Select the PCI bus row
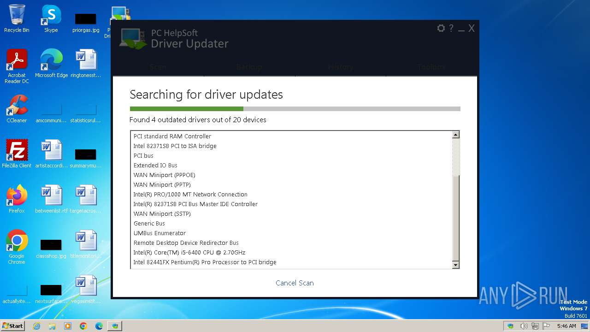This screenshot has height=332, width=590. pyautogui.click(x=291, y=156)
